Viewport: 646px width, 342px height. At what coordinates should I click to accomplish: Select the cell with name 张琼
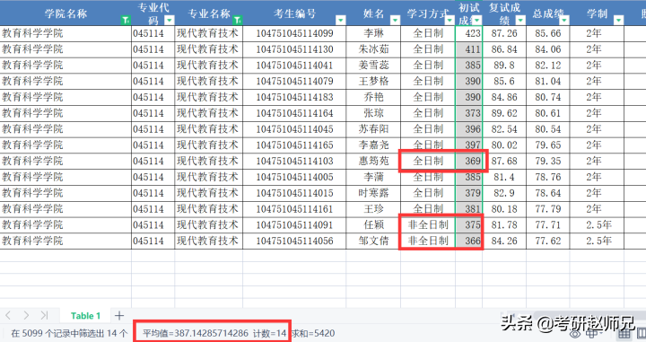373,113
